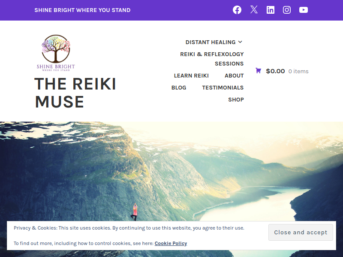Visit the LinkedIn profile icon

271,10
